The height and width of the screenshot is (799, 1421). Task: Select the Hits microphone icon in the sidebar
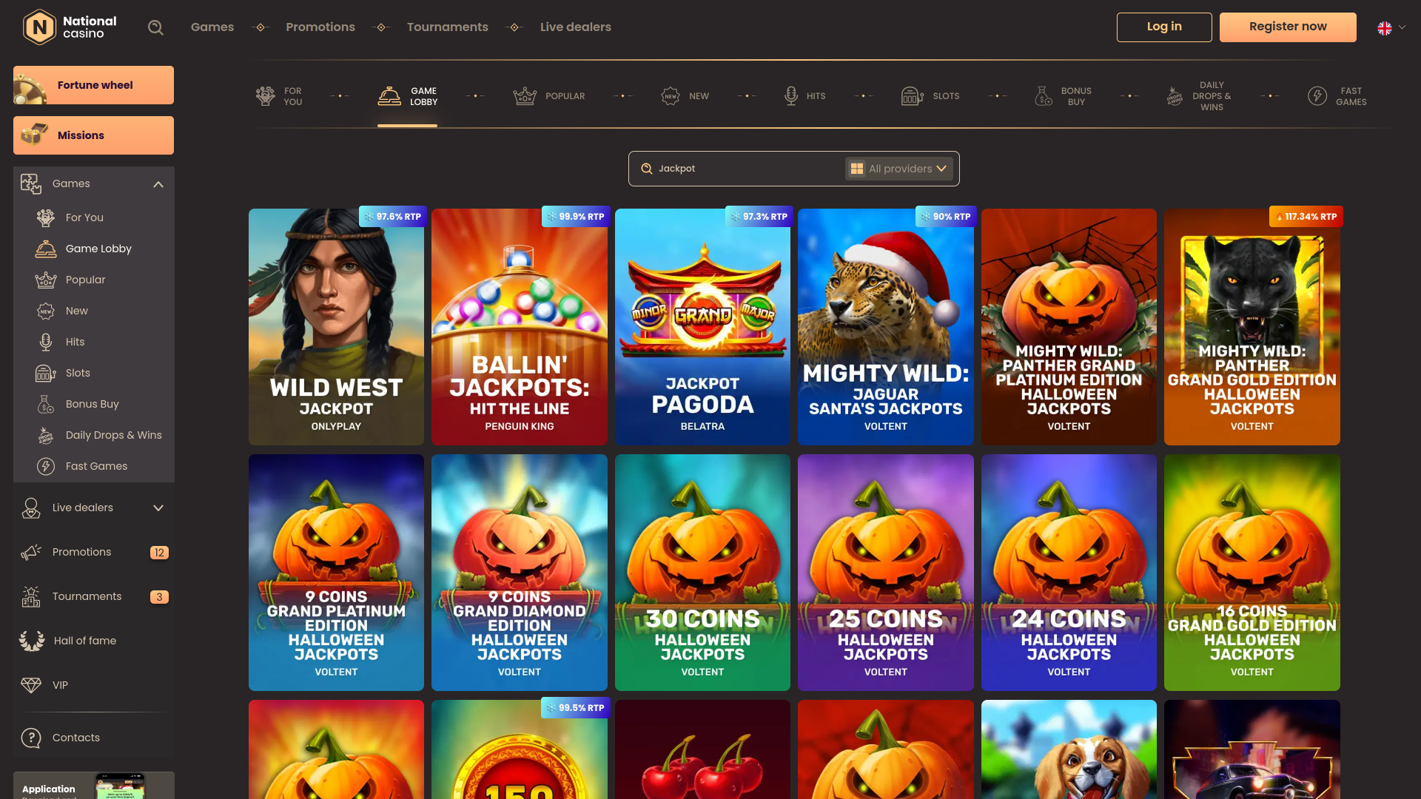click(x=45, y=342)
